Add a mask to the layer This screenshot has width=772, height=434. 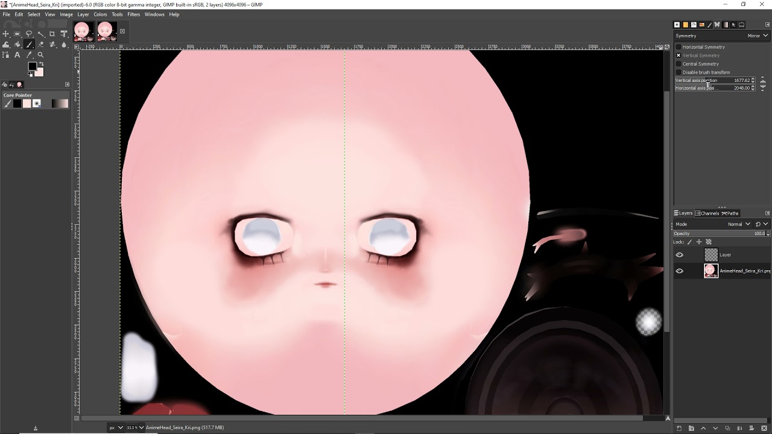(751, 428)
